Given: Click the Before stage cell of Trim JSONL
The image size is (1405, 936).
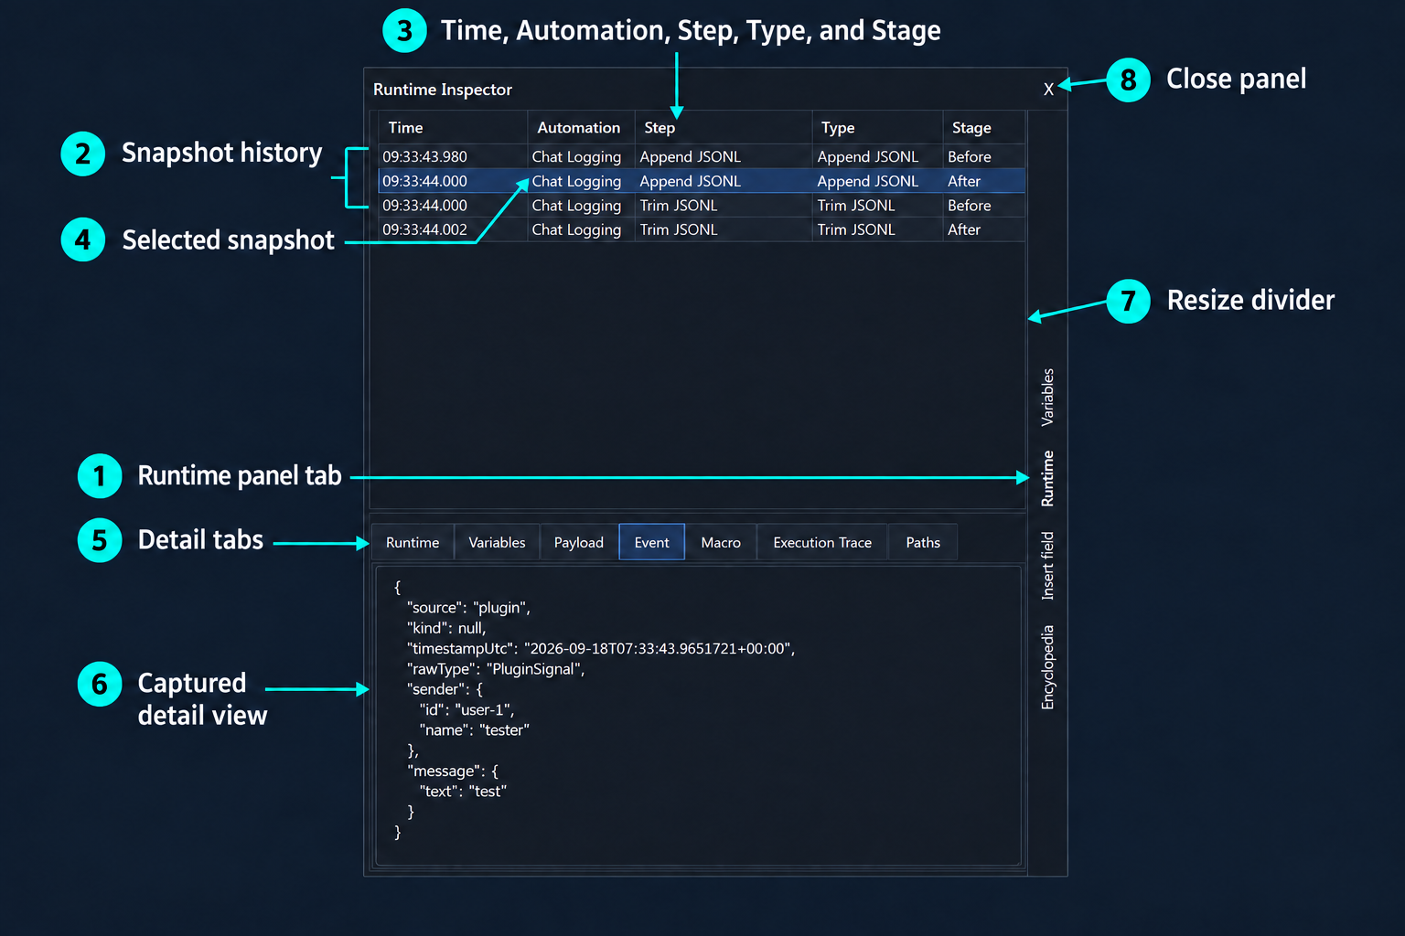Looking at the screenshot, I should [969, 206].
